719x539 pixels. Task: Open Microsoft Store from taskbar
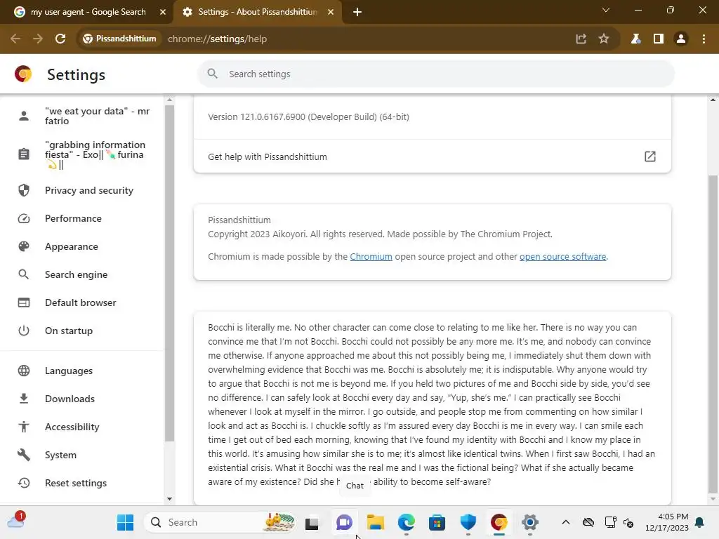437,522
